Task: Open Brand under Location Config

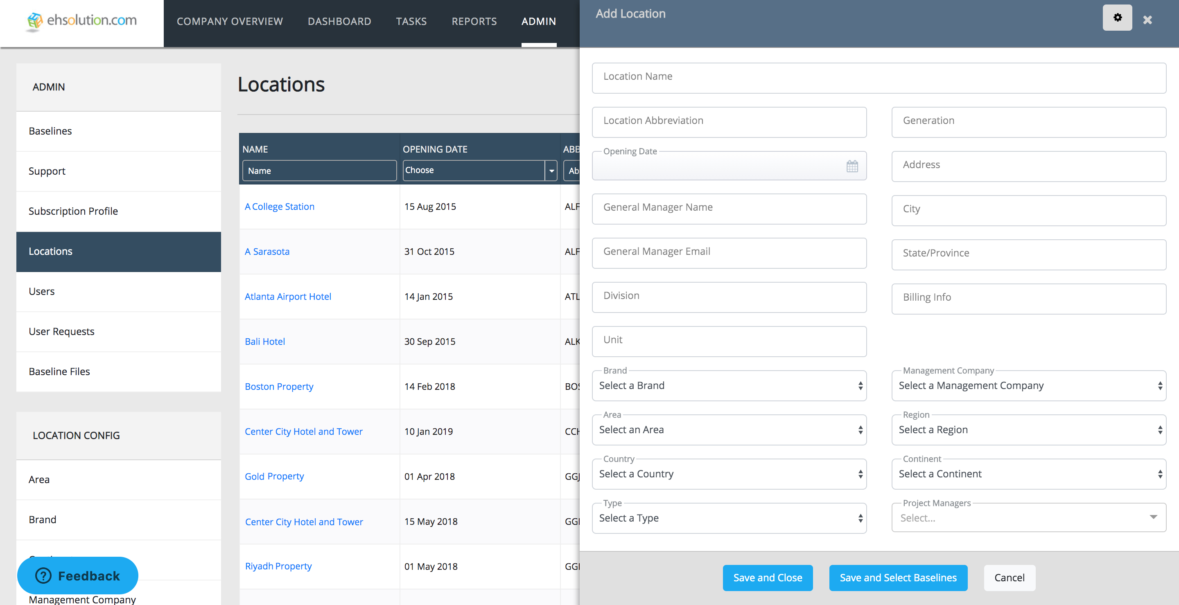Action: click(x=119, y=520)
